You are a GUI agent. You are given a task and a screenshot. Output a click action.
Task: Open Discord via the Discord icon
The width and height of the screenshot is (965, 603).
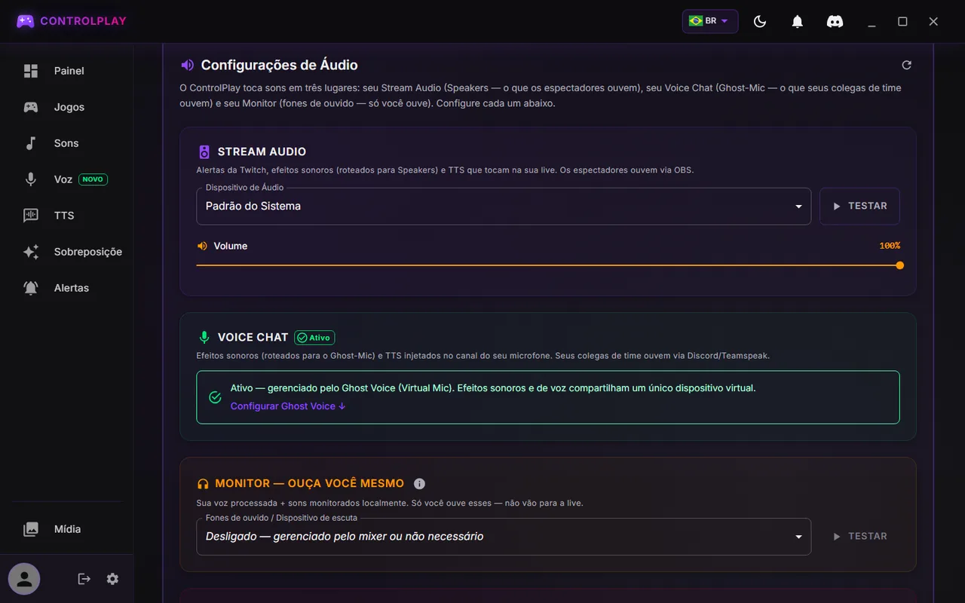coord(835,22)
